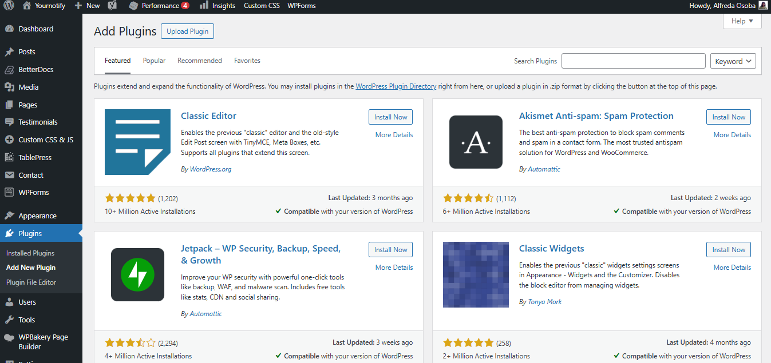Click the Tools wrench icon
The image size is (771, 363).
tap(9, 320)
